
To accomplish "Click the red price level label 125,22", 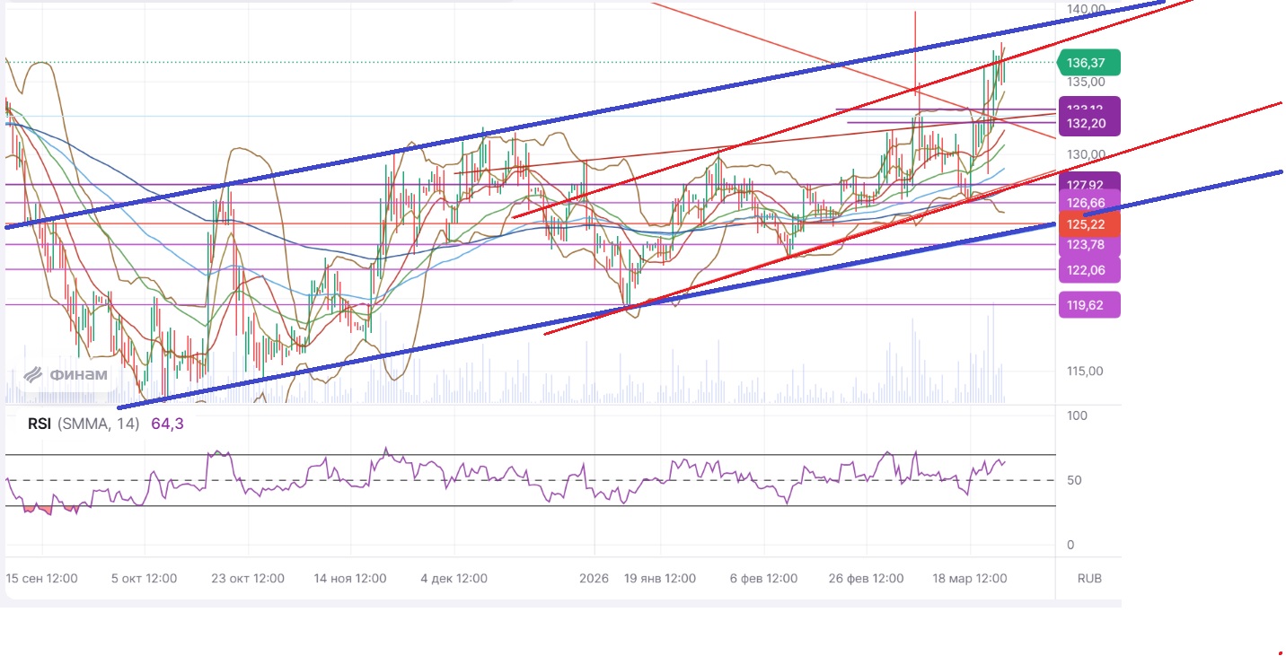I will 1089,223.
